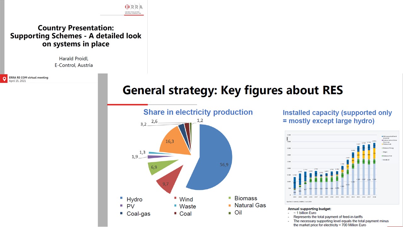Click Share in electricity production heading

[198, 112]
